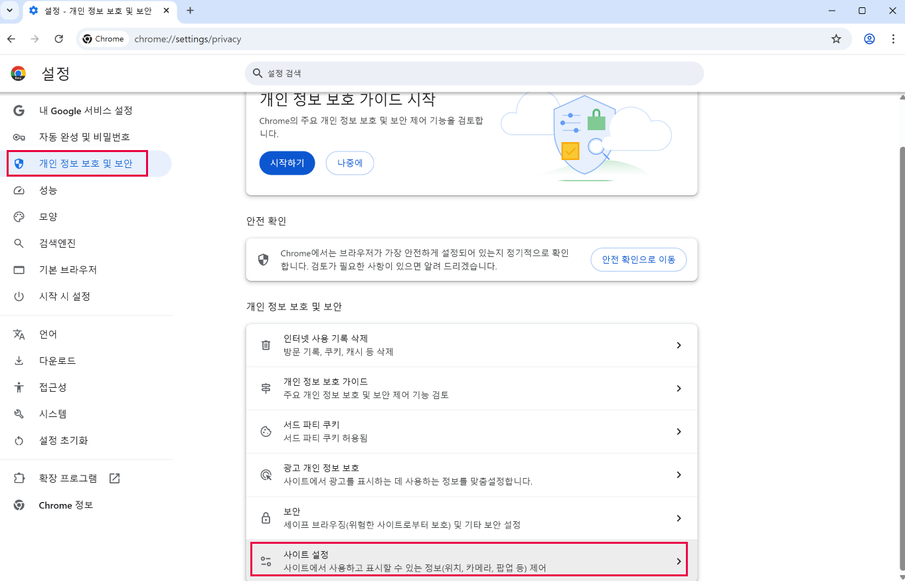Click the lock icon beside 보안
Screen dimensions: 905x581
point(266,518)
